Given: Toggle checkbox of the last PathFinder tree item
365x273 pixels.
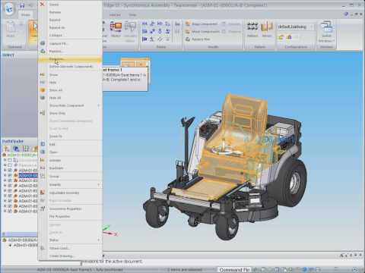Looking at the screenshot, I should [x=10, y=211].
